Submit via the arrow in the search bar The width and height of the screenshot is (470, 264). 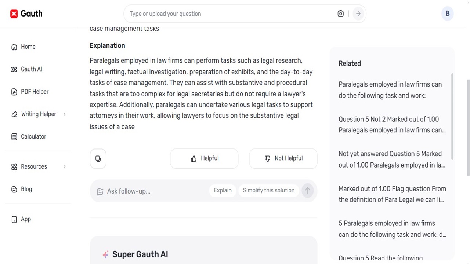click(358, 14)
